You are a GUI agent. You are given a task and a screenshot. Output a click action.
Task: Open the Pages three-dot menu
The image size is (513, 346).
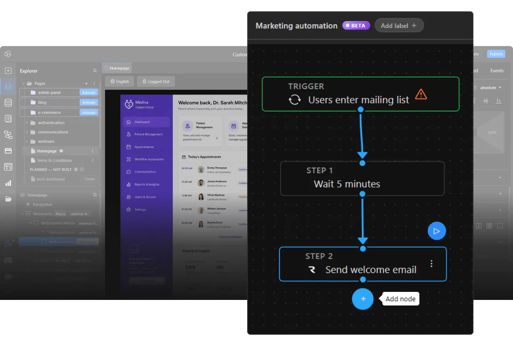coord(94,84)
